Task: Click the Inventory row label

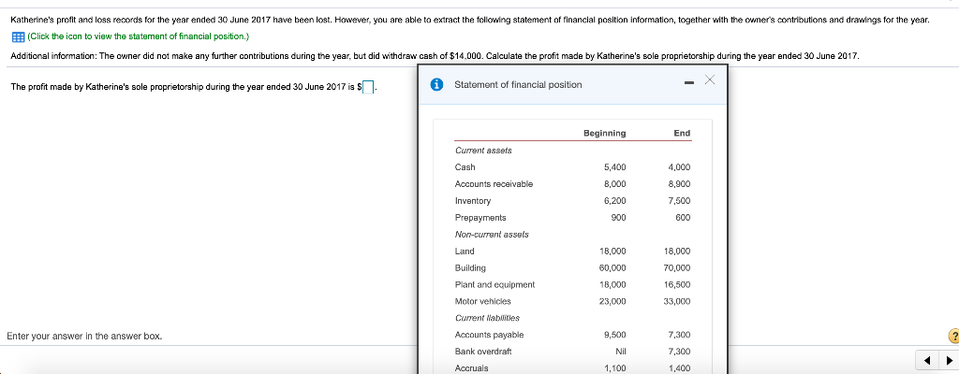Action: tap(473, 201)
